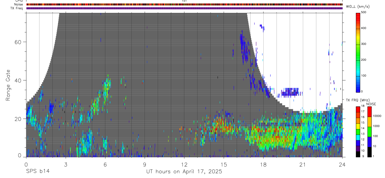Select the 6 hour tick on the time axis
Viewport: 385px width, 178px height.
105,164
